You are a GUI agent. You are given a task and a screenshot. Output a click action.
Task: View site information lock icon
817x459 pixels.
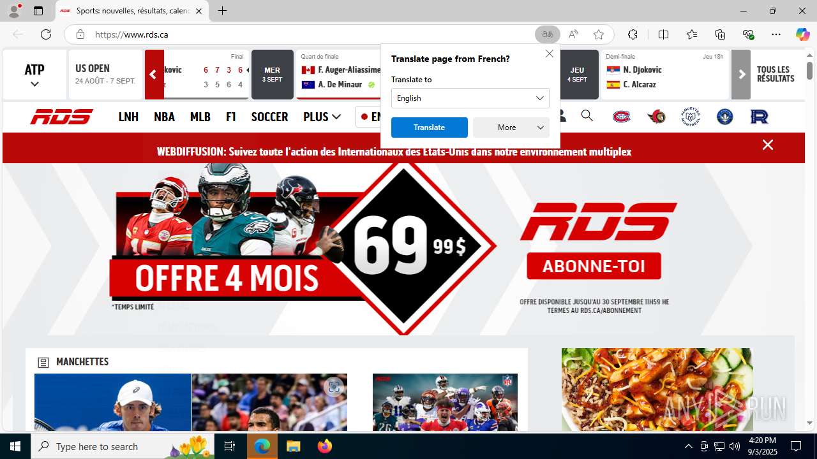[x=80, y=34]
